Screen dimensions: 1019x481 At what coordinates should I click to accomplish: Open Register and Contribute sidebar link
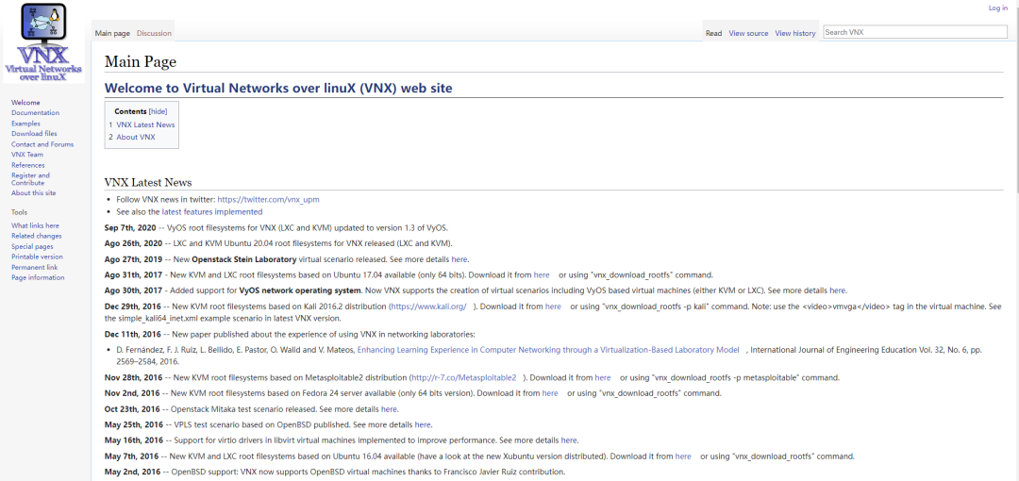[30, 179]
